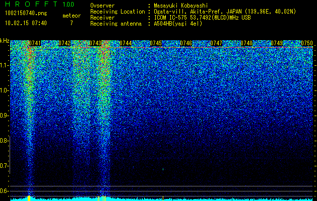Viewport: 317px width, 201px height.
Task: Click the 'Ovserver' field label
Action: tap(102, 6)
